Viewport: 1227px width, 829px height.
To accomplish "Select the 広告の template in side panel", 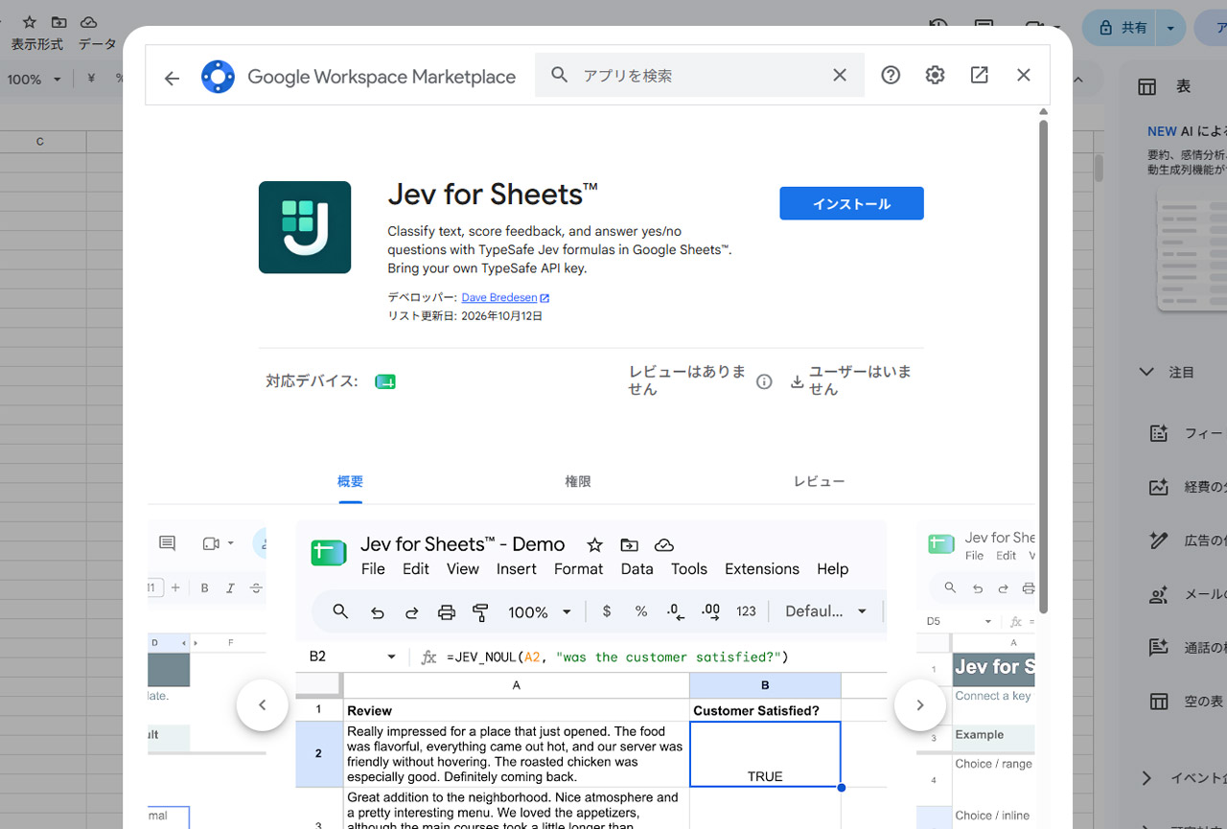I will (x=1158, y=541).
